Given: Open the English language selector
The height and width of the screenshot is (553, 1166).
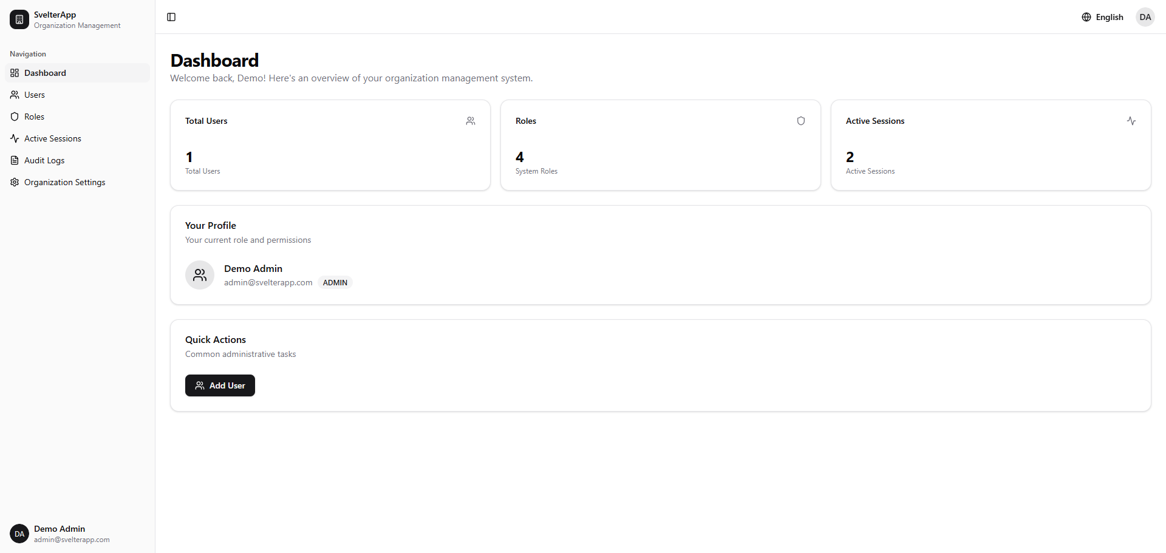Looking at the screenshot, I should point(1110,17).
